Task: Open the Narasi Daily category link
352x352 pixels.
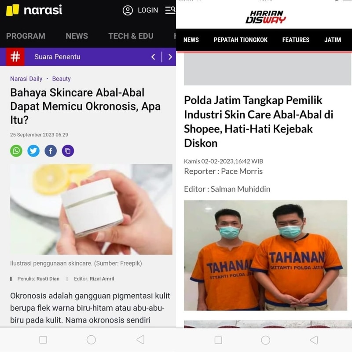Action: click(26, 79)
